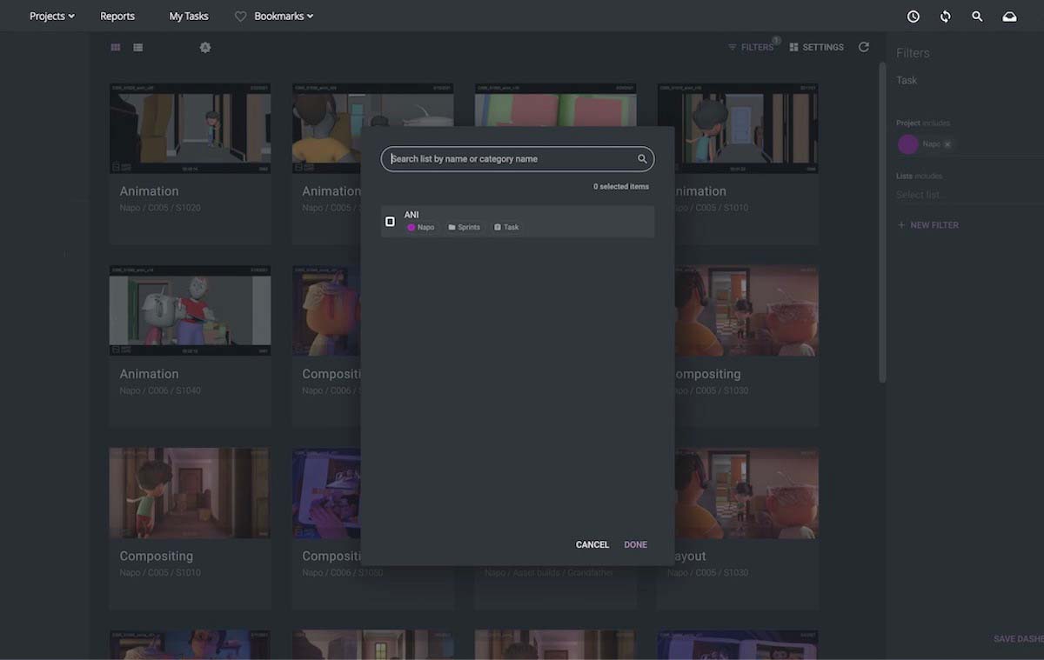Open global search magnifier in top bar

977,17
